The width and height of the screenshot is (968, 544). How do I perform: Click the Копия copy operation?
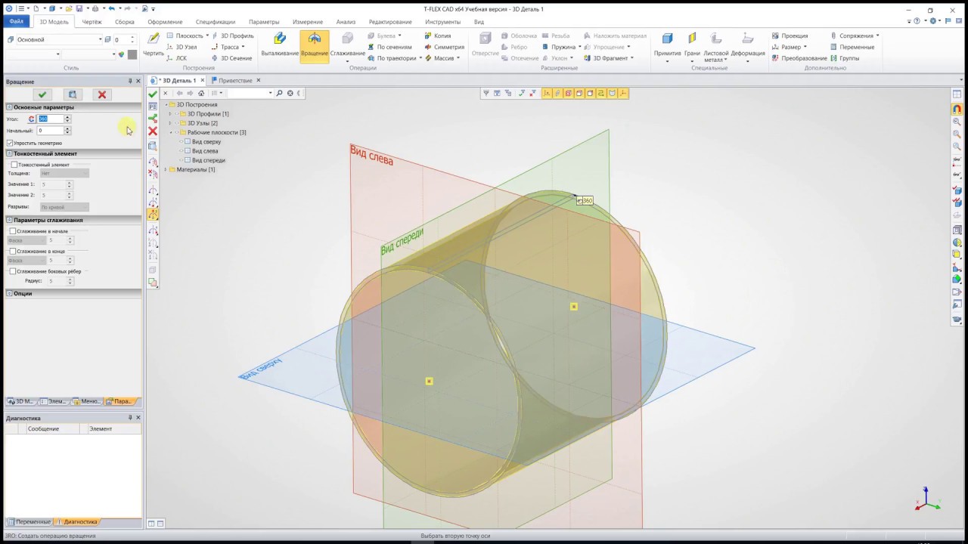[437, 36]
